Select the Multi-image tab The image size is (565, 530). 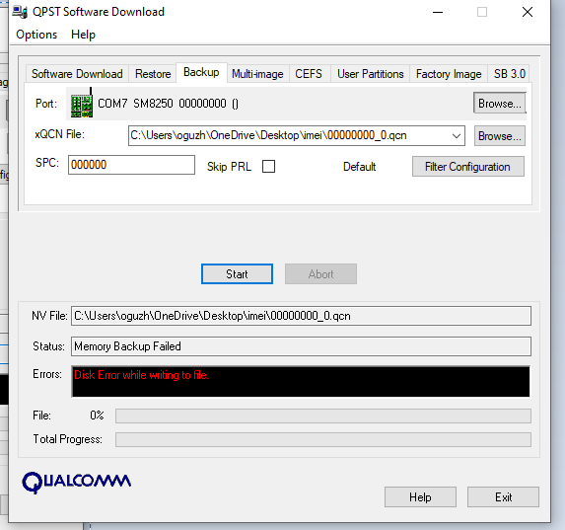click(257, 74)
